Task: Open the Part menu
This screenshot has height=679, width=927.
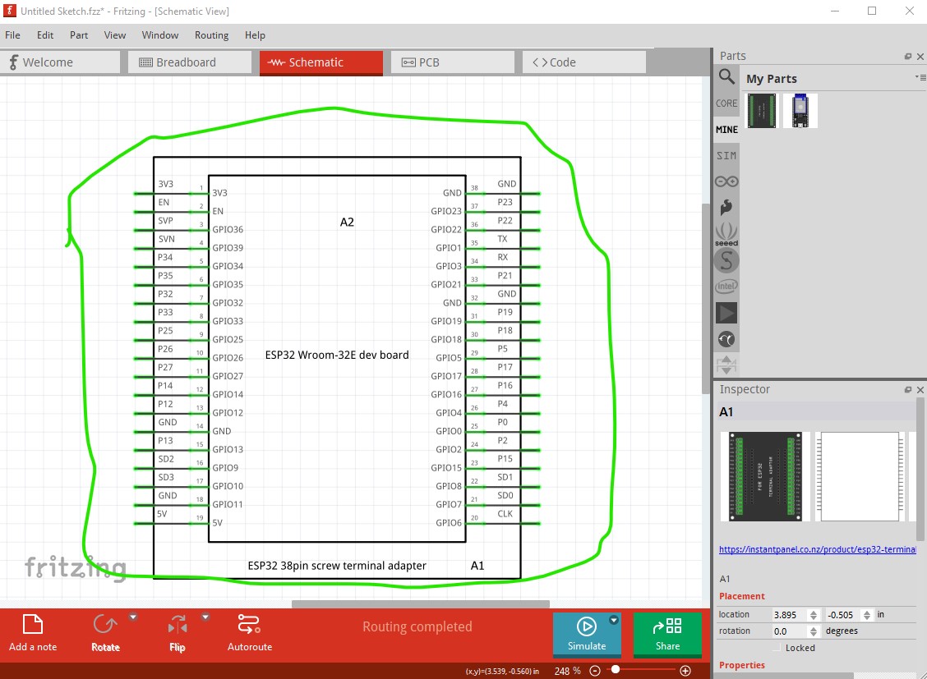Action: click(x=79, y=35)
